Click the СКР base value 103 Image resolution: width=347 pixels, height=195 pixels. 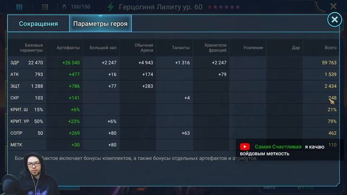point(39,98)
